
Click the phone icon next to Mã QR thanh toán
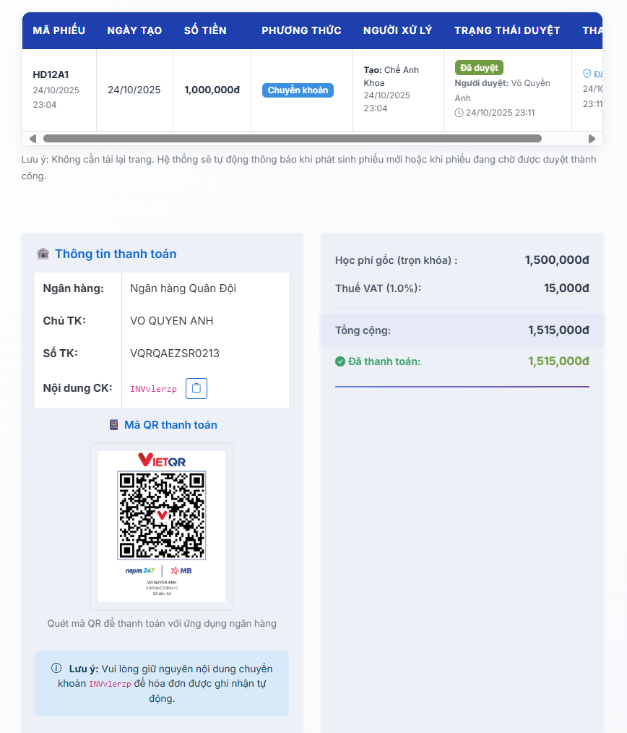pos(113,425)
